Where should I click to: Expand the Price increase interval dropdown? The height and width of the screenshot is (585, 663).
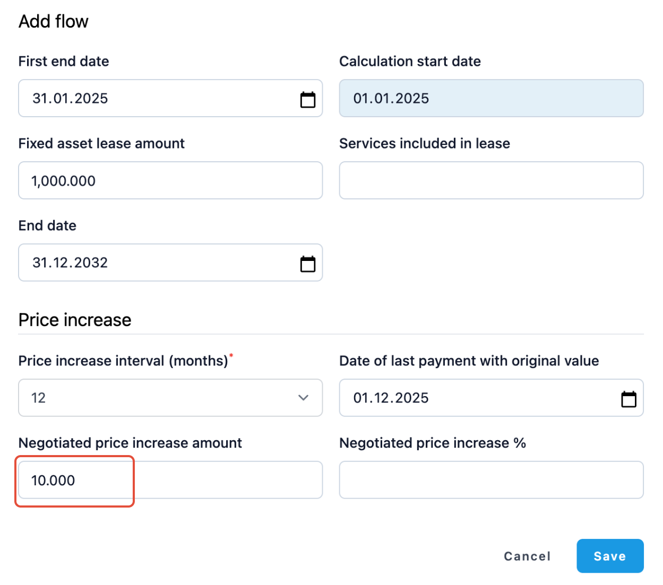coord(170,398)
